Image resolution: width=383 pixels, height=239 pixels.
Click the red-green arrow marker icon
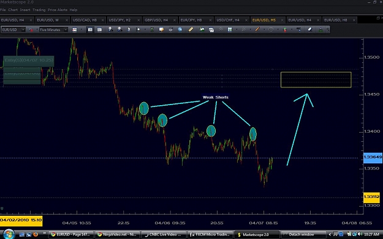tap(285, 30)
